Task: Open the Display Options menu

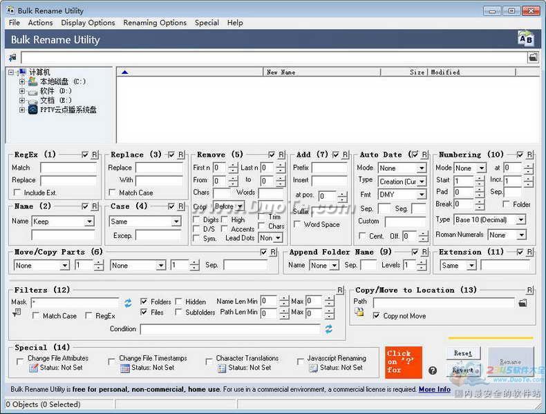Action: click(88, 23)
